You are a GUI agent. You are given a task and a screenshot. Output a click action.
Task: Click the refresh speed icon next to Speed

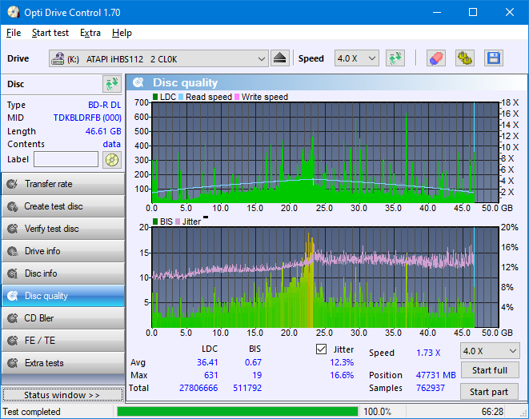(395, 58)
